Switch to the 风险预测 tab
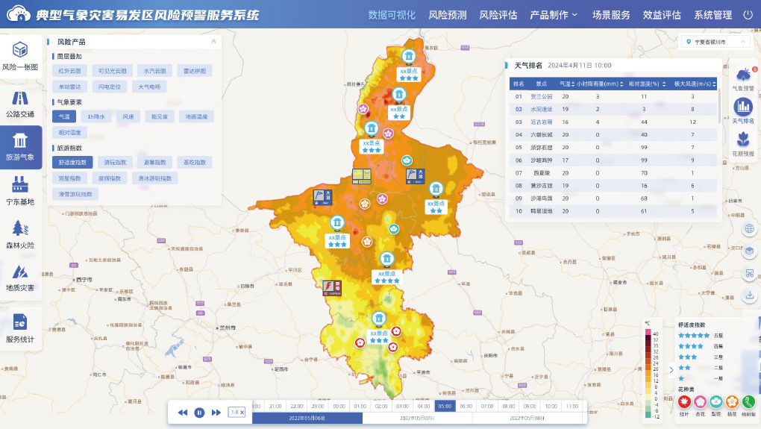Viewport: 761px width, 429px height. point(448,15)
